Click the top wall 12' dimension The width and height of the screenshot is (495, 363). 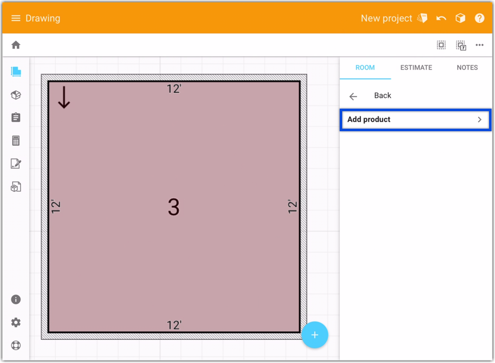coord(174,89)
